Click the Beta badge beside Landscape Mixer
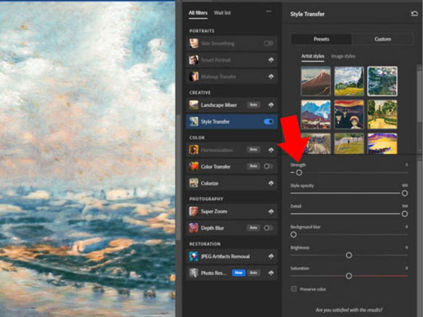The image size is (423, 317). click(x=253, y=105)
